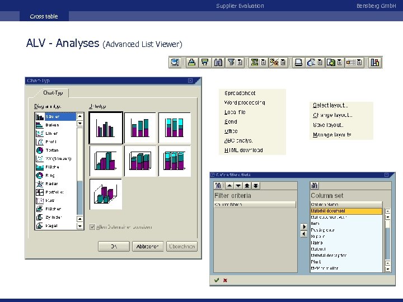Choose the stacked 3D columns subtype thumbnail

[x=140, y=161]
